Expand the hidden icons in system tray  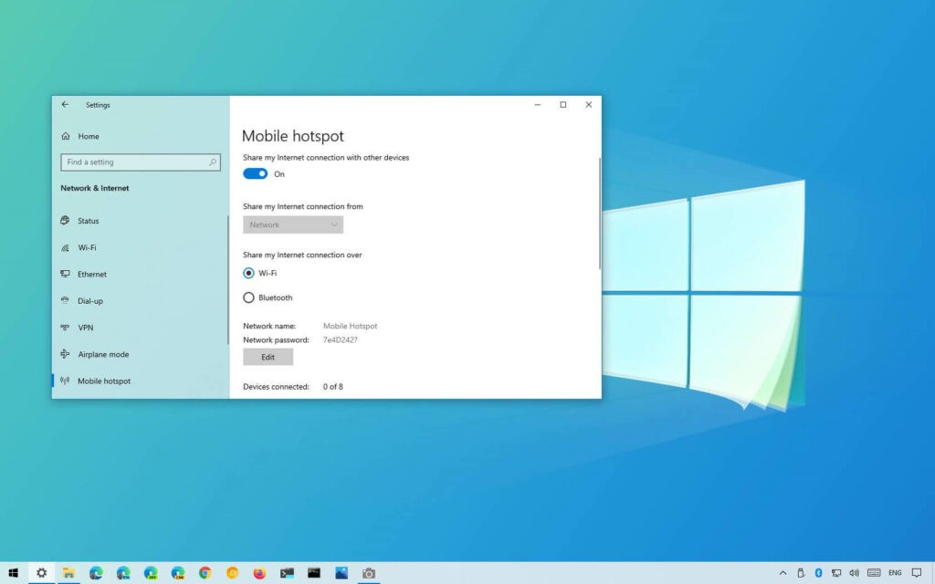[783, 570]
